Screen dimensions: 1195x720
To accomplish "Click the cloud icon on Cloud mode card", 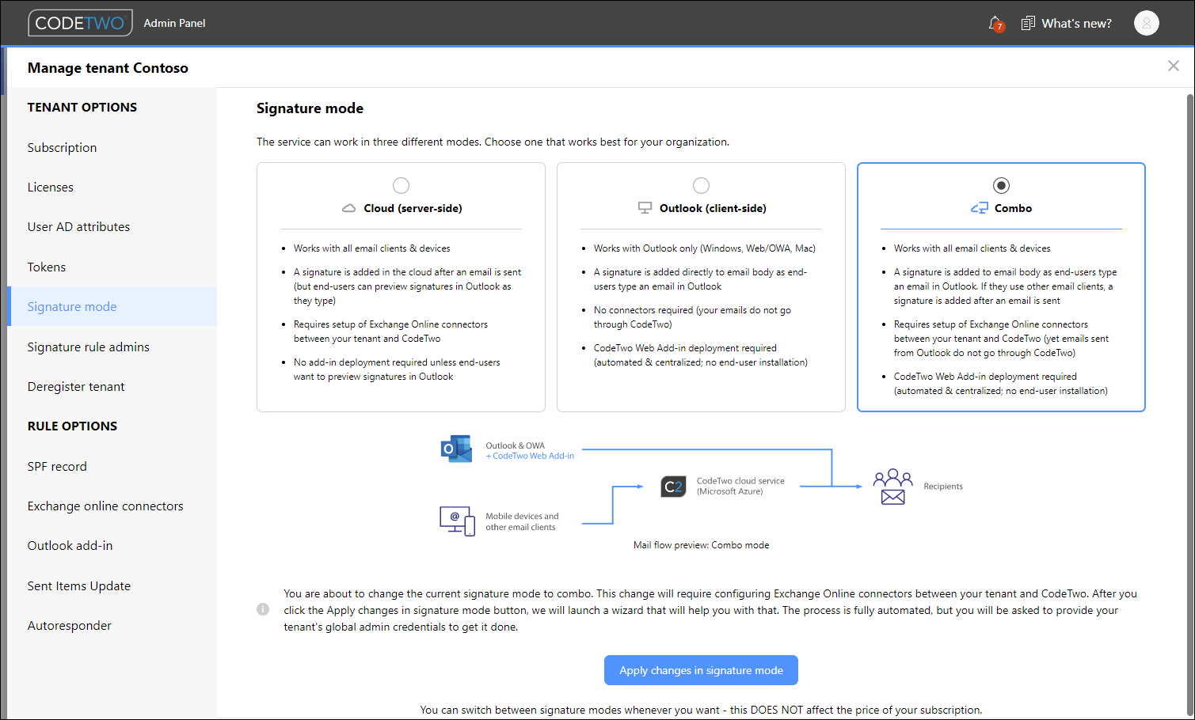I will click(x=348, y=207).
